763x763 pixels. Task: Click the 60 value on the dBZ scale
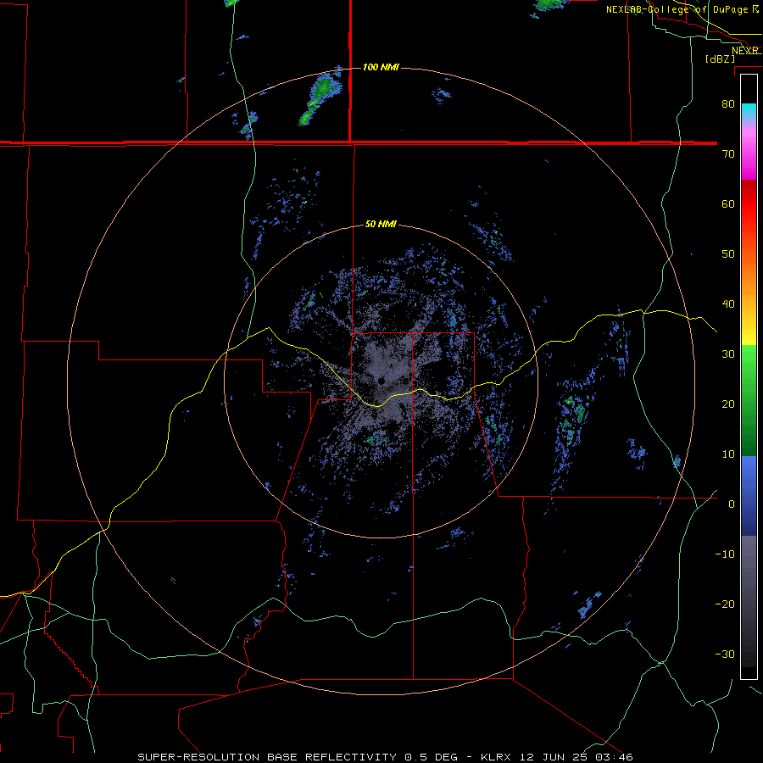(728, 203)
